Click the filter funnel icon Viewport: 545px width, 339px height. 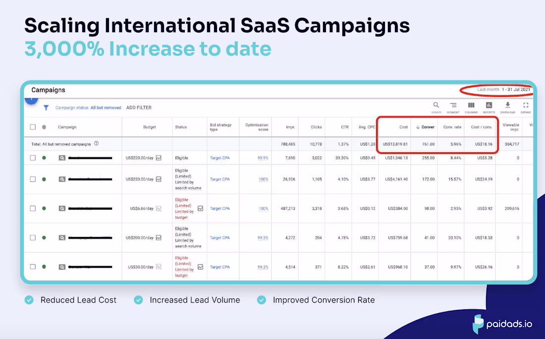tap(46, 107)
